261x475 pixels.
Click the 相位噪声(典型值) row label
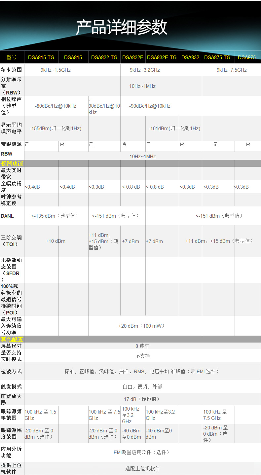(x=11, y=106)
